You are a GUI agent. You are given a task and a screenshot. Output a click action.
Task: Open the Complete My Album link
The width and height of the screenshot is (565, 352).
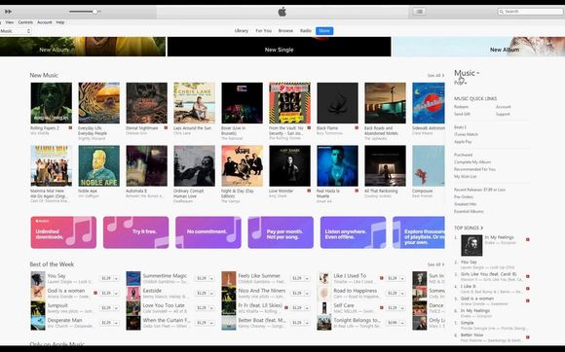click(472, 162)
